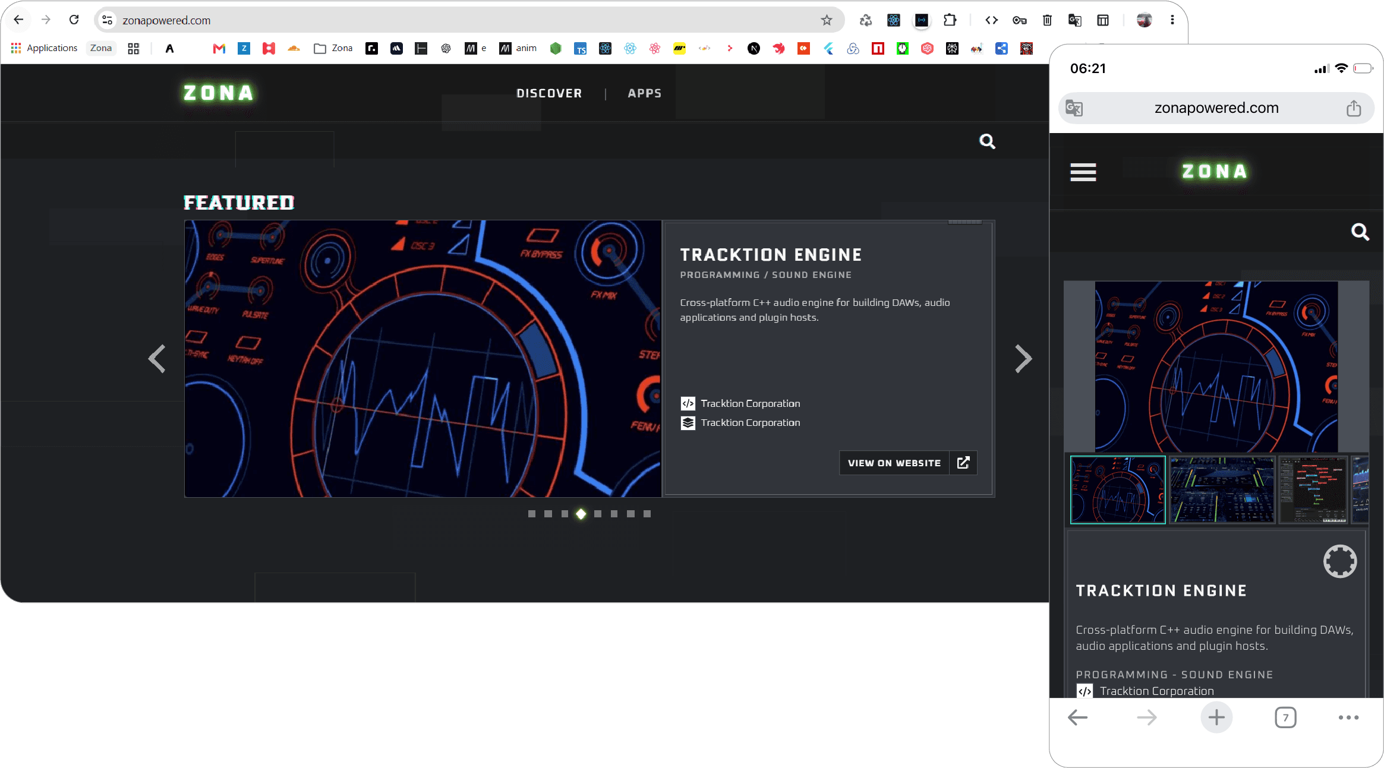Tap Tracktion Corporation link in mobile view
1384x768 pixels.
point(1146,691)
